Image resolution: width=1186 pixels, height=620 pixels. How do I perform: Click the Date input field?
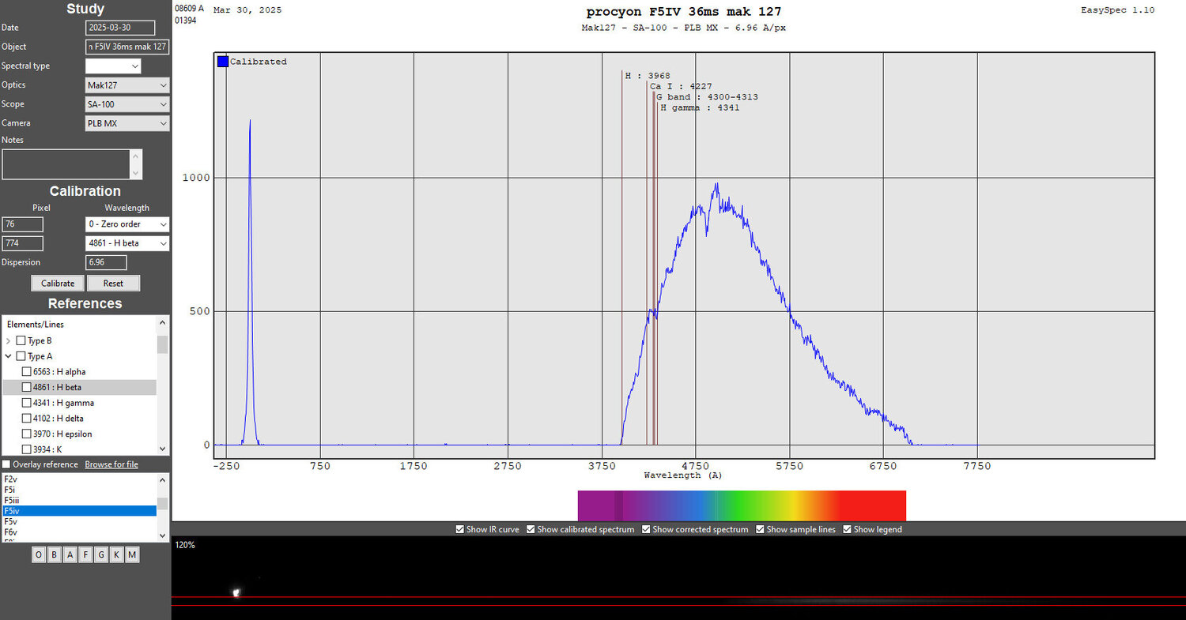pos(120,28)
